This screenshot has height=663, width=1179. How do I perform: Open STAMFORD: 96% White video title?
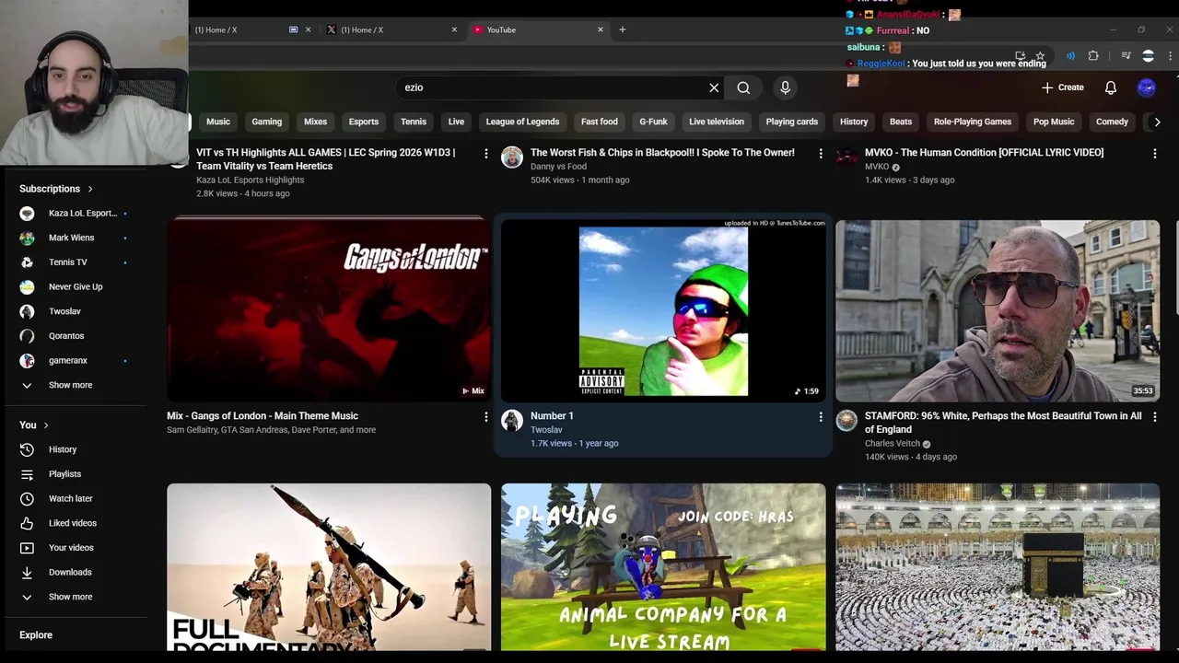1003,423
